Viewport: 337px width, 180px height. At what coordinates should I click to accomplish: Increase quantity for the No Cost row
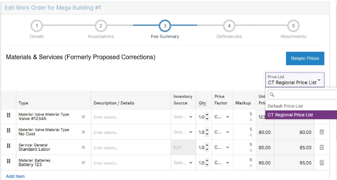(x=207, y=130)
